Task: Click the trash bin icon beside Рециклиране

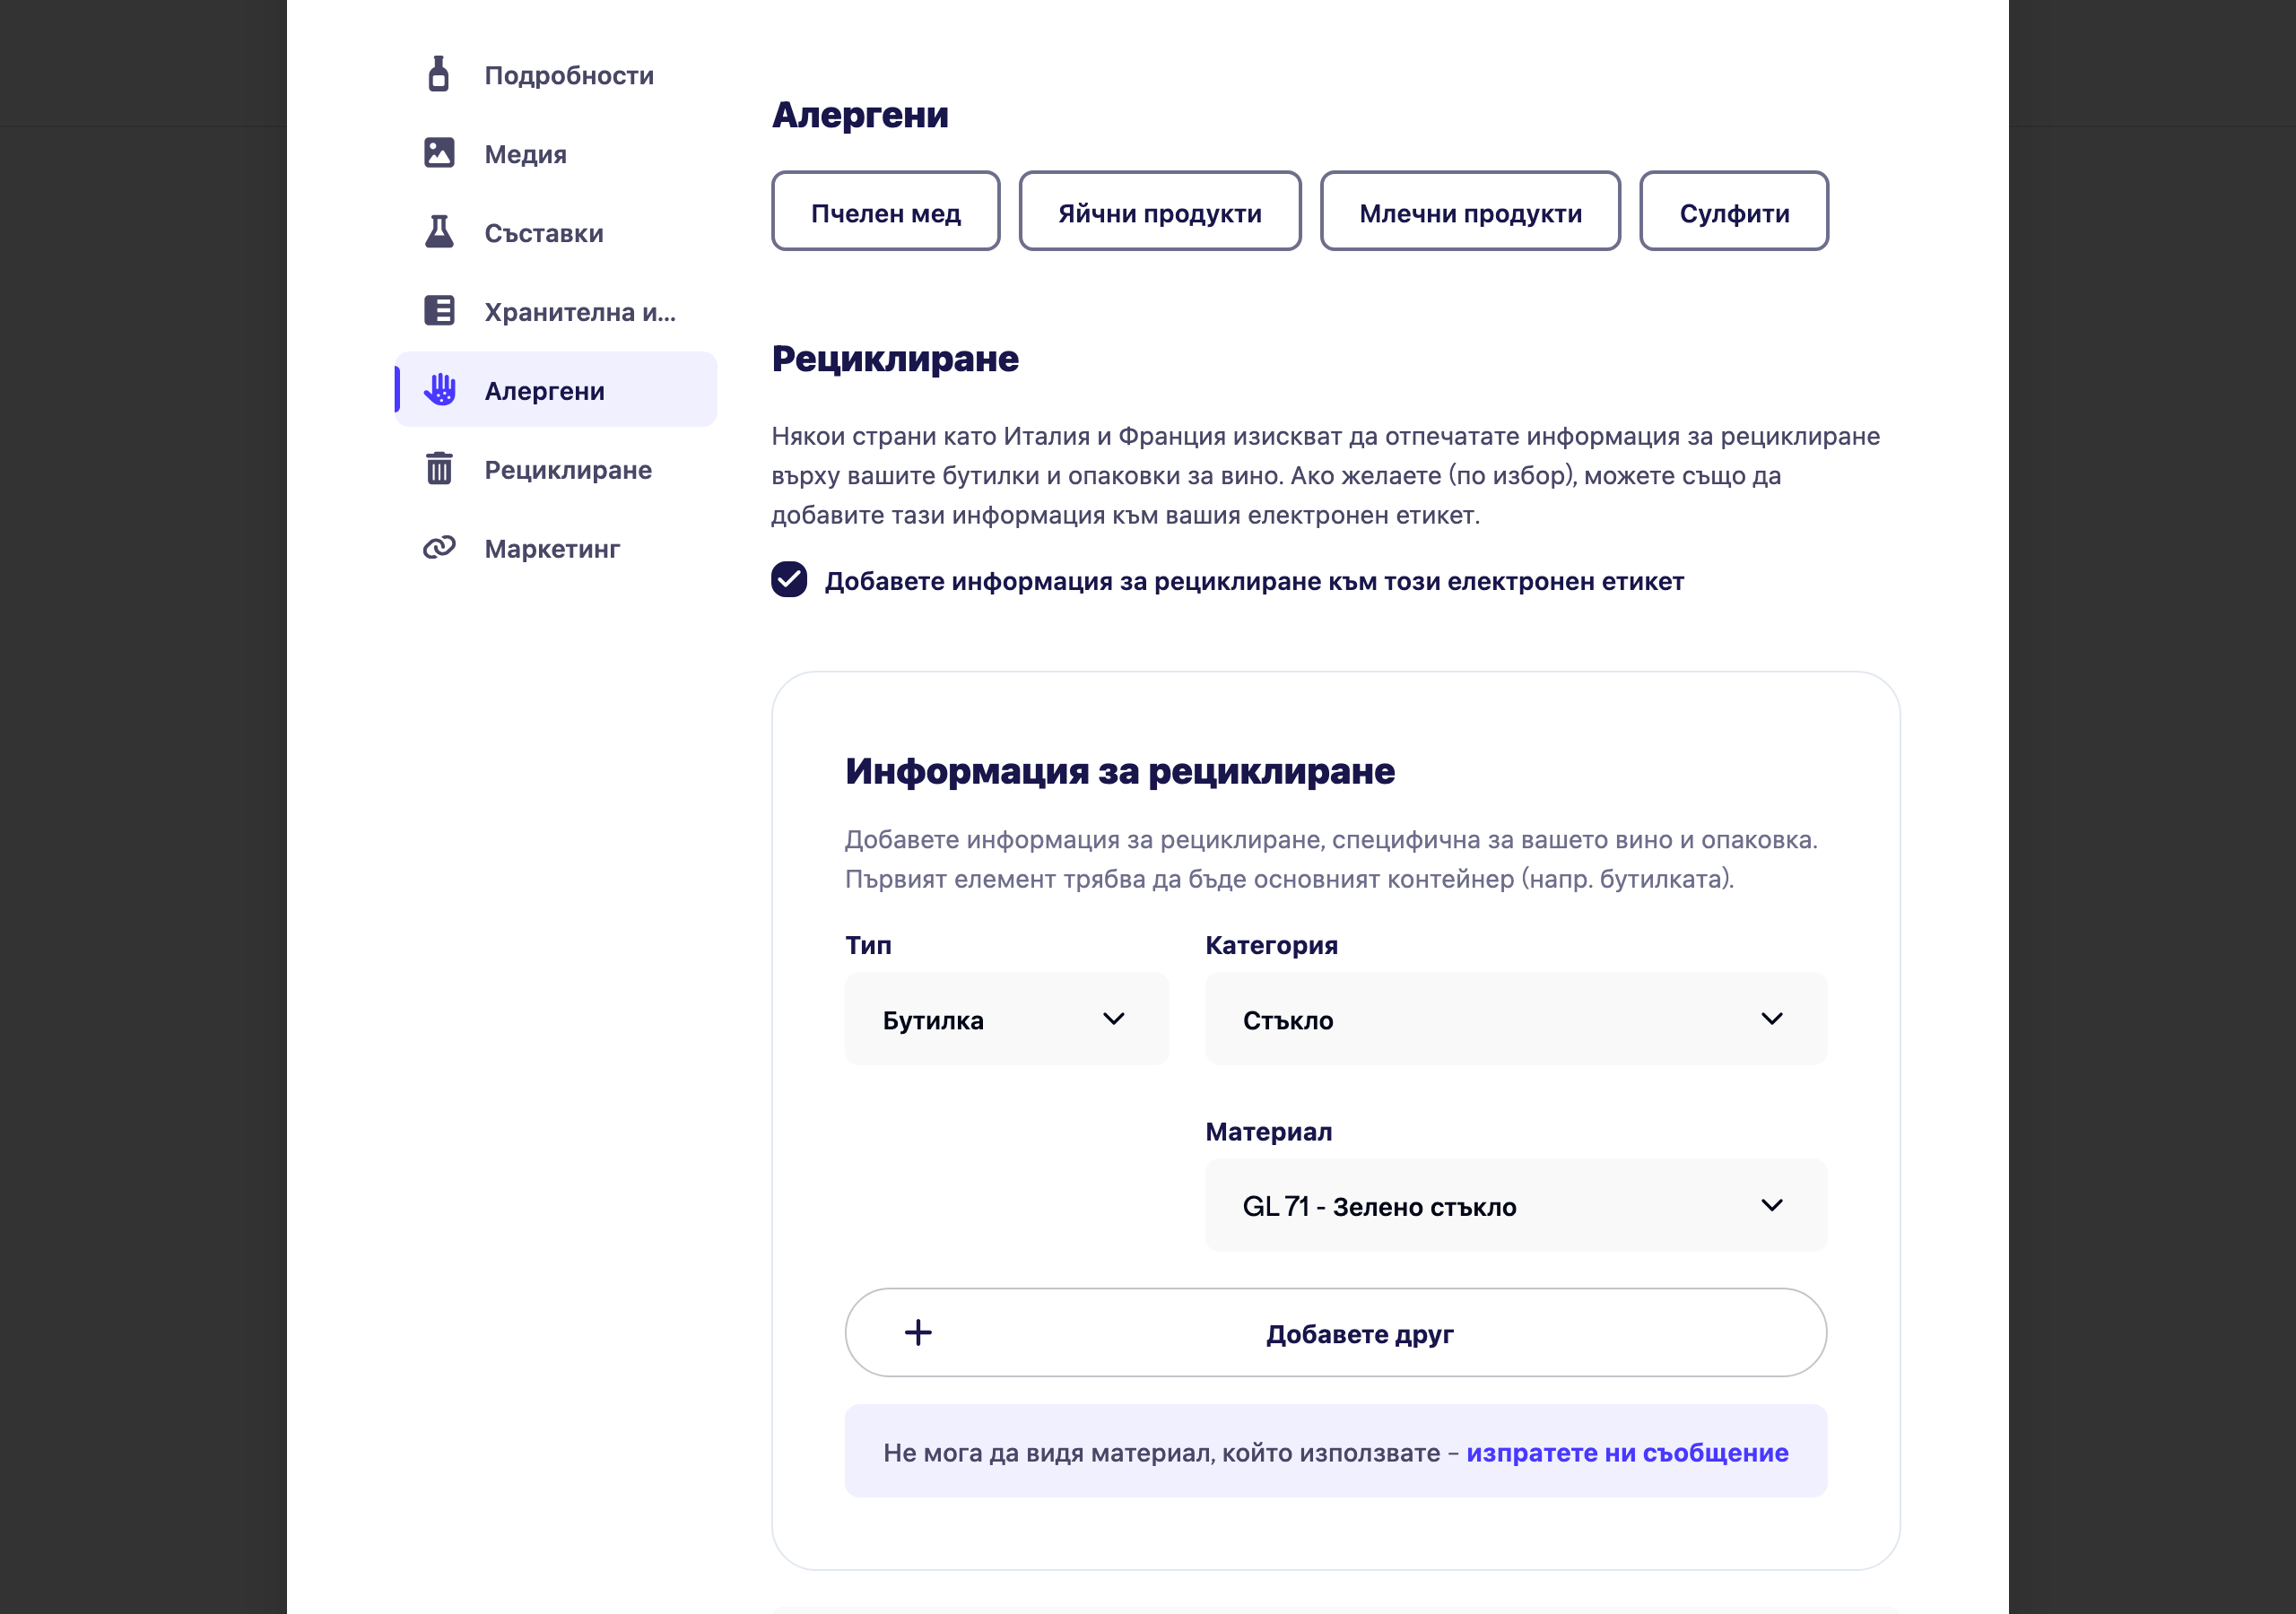Action: (439, 468)
